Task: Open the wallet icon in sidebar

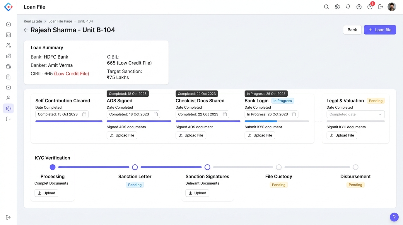Action: 8,67
